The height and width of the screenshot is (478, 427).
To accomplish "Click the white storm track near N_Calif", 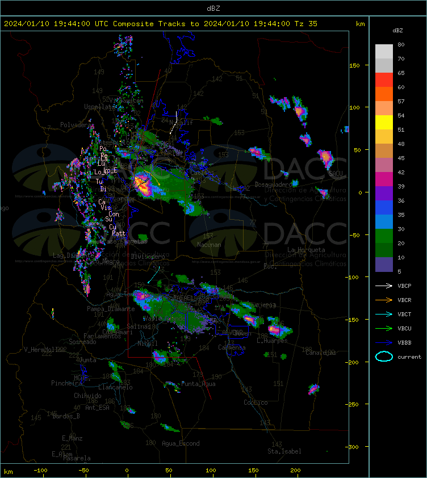I will tap(174, 123).
